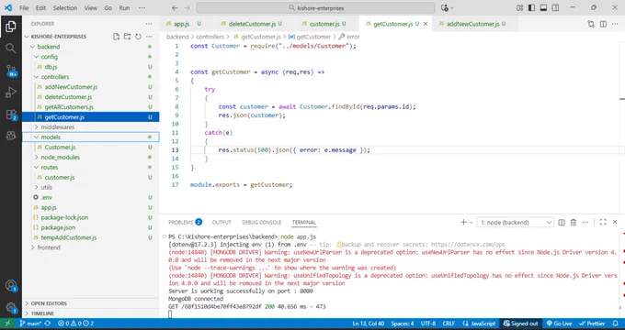Open Run and Debug view
The image size is (625, 330).
(11, 93)
